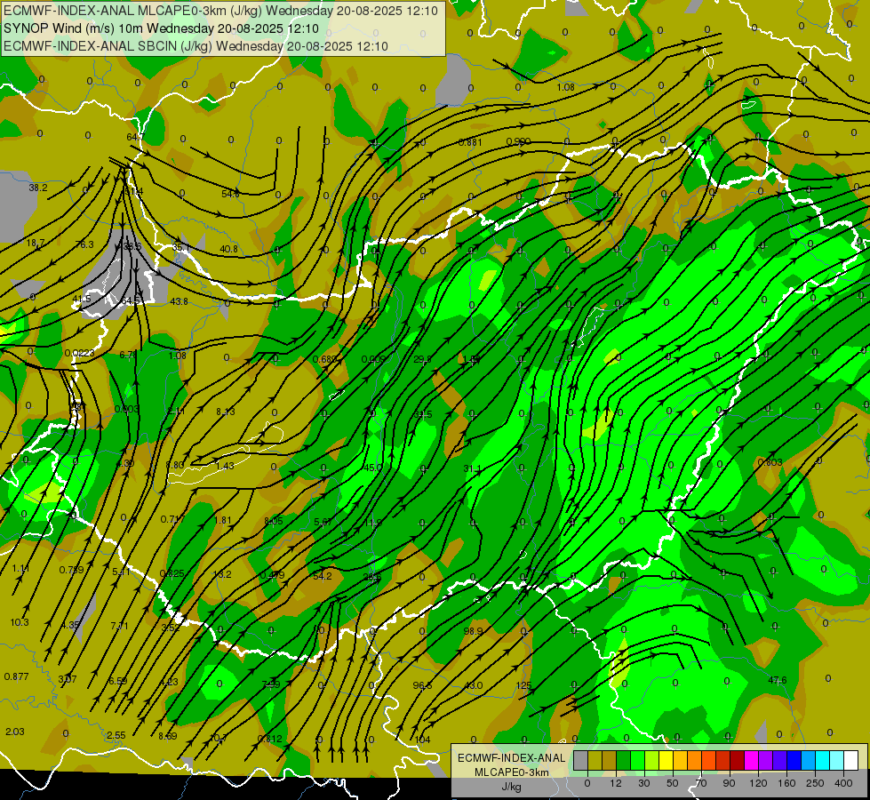Screen dimensions: 870x800
Task: Click the map value '29.8'
Action: pos(422,359)
